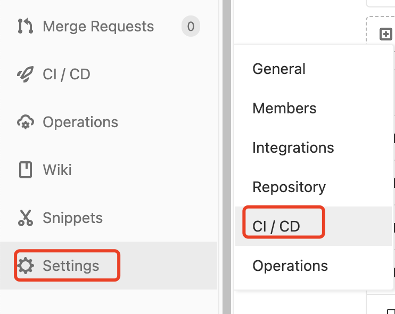Click the Wiki text label in sidebar
The width and height of the screenshot is (395, 314).
(x=57, y=170)
